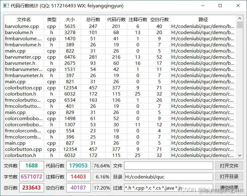Click the total lines cell 247
The height and width of the screenshot is (196, 247).
tap(93, 26)
